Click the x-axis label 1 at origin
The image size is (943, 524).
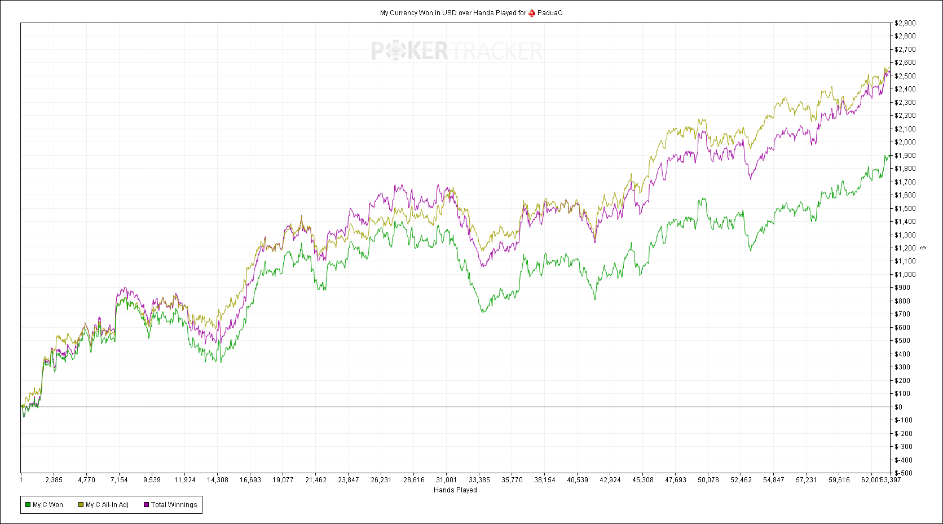pyautogui.click(x=21, y=480)
